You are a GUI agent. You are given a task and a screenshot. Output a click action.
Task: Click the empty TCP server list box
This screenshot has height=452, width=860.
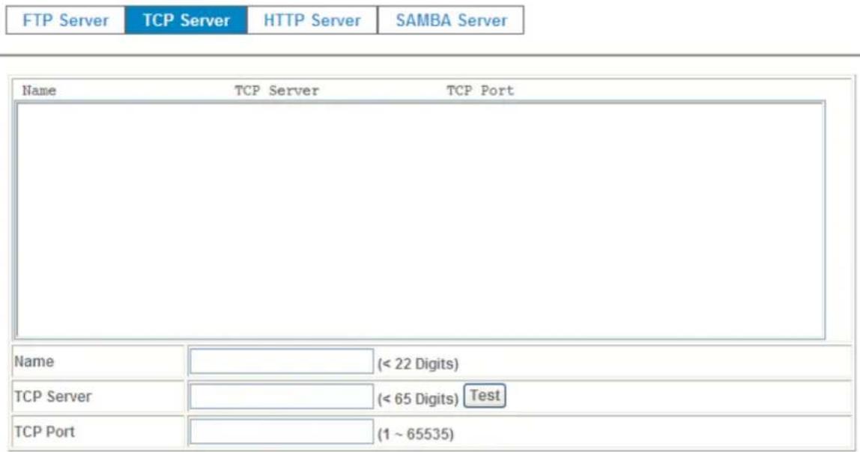[421, 220]
